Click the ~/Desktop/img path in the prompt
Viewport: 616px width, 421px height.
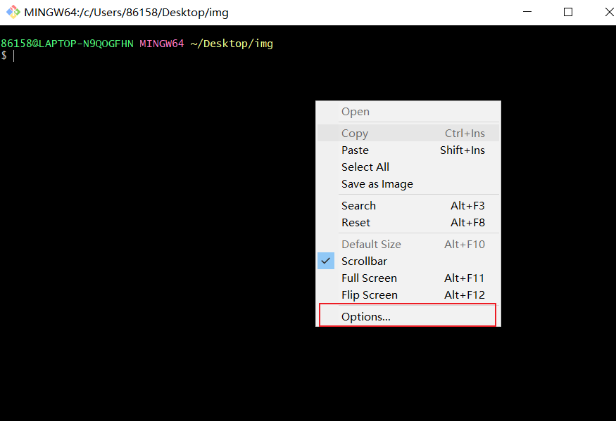(231, 44)
